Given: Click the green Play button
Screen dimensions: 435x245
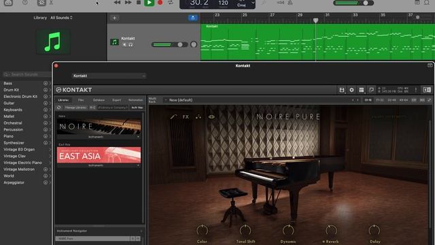Looking at the screenshot, I should point(150,3).
